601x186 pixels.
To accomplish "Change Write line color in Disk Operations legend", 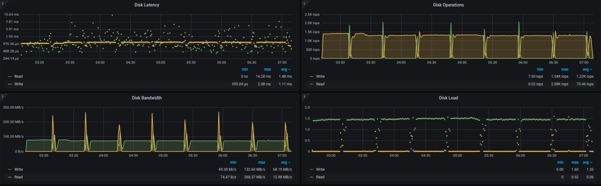I will (x=312, y=76).
